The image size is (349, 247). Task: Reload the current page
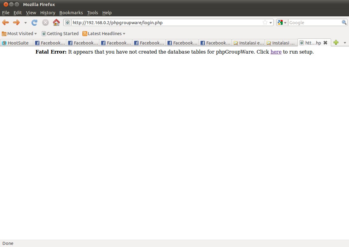pos(34,22)
